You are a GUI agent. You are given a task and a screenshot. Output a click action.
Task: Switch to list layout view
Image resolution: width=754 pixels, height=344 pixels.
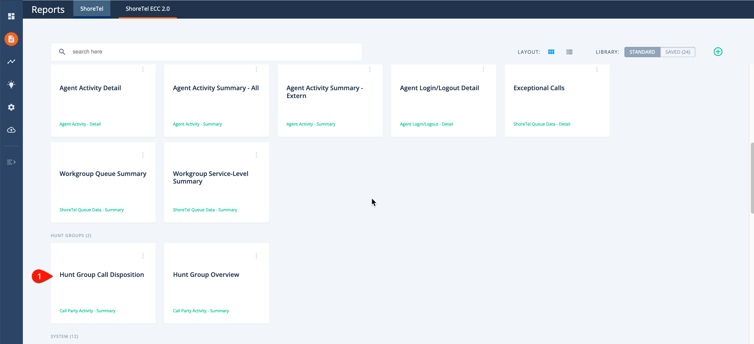[x=569, y=52]
